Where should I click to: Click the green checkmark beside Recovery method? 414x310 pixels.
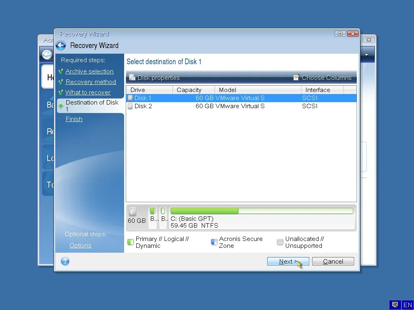click(x=61, y=82)
